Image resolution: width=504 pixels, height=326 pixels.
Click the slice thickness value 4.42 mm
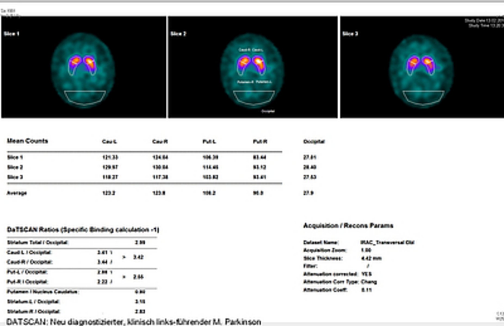pos(371,258)
